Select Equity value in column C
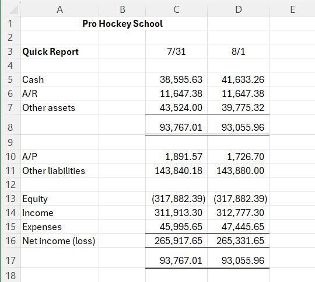Image resolution: width=315 pixels, height=282 pixels. tap(176, 199)
